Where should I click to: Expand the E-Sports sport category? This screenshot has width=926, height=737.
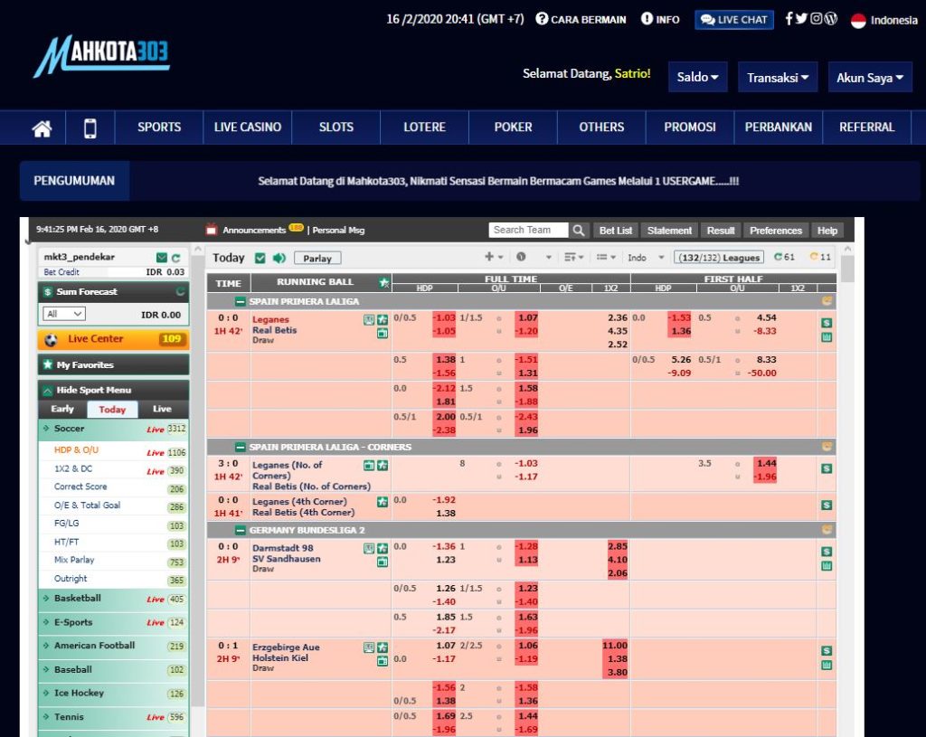tap(113, 622)
